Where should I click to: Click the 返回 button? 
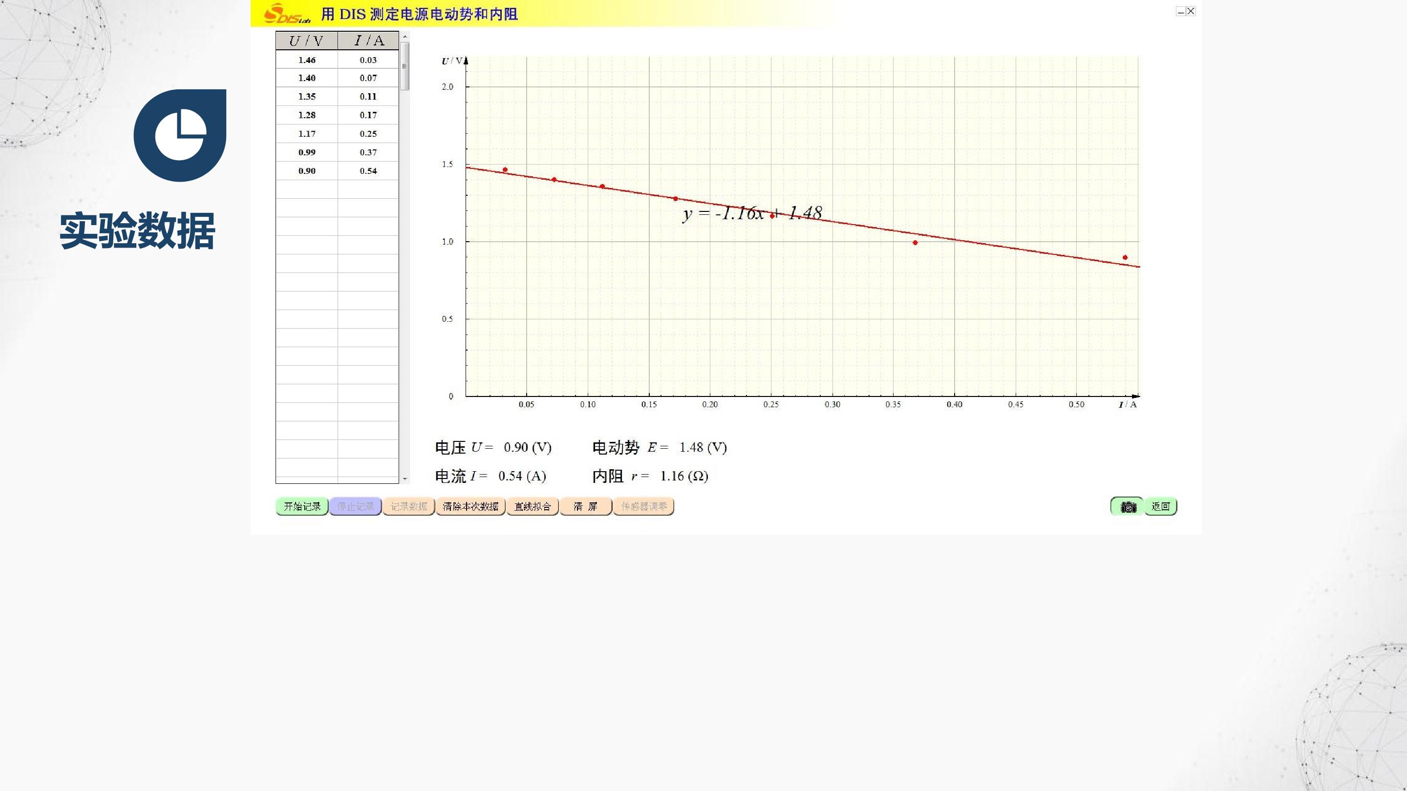[1161, 507]
